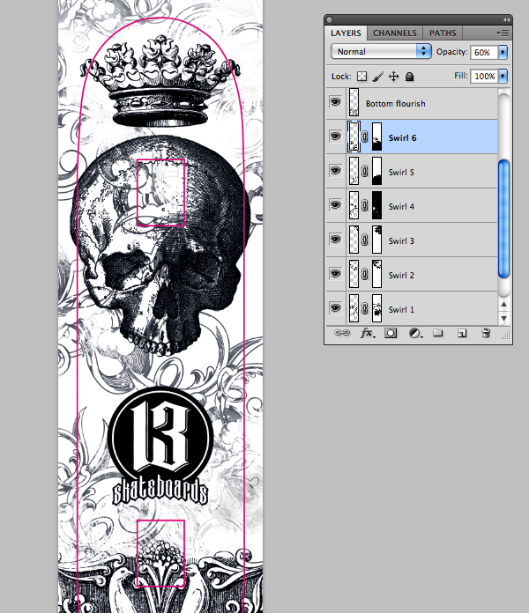Open the Layers panel options menu
The image size is (529, 613).
tap(503, 33)
